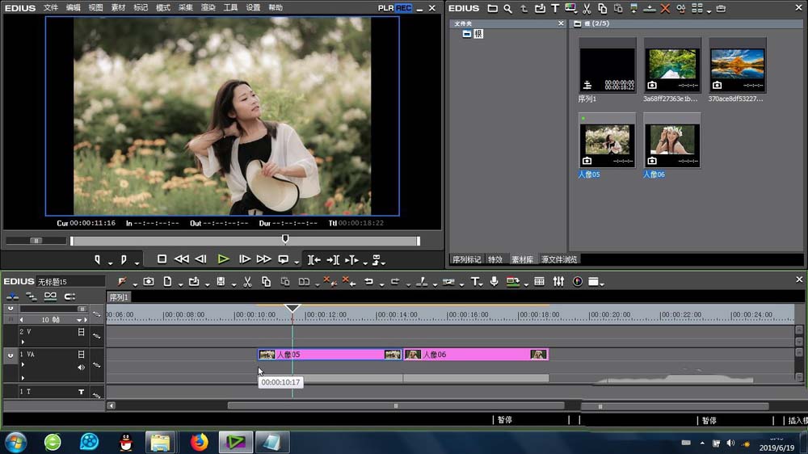This screenshot has width=808, height=454.
Task: Click the voice-over microphone icon
Action: [x=494, y=281]
